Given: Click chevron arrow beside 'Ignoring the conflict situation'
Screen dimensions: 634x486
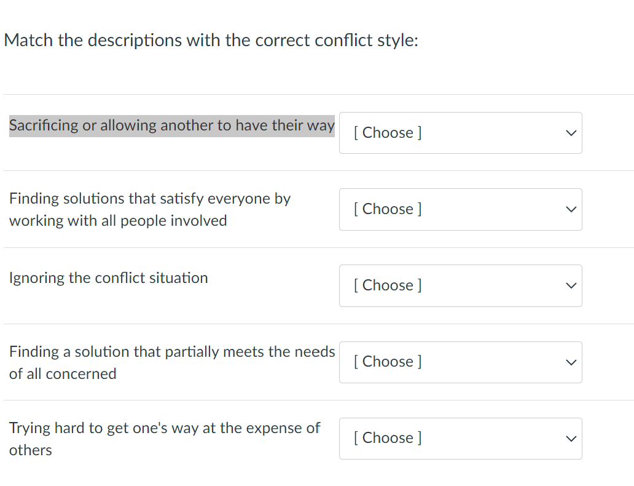Looking at the screenshot, I should [571, 285].
